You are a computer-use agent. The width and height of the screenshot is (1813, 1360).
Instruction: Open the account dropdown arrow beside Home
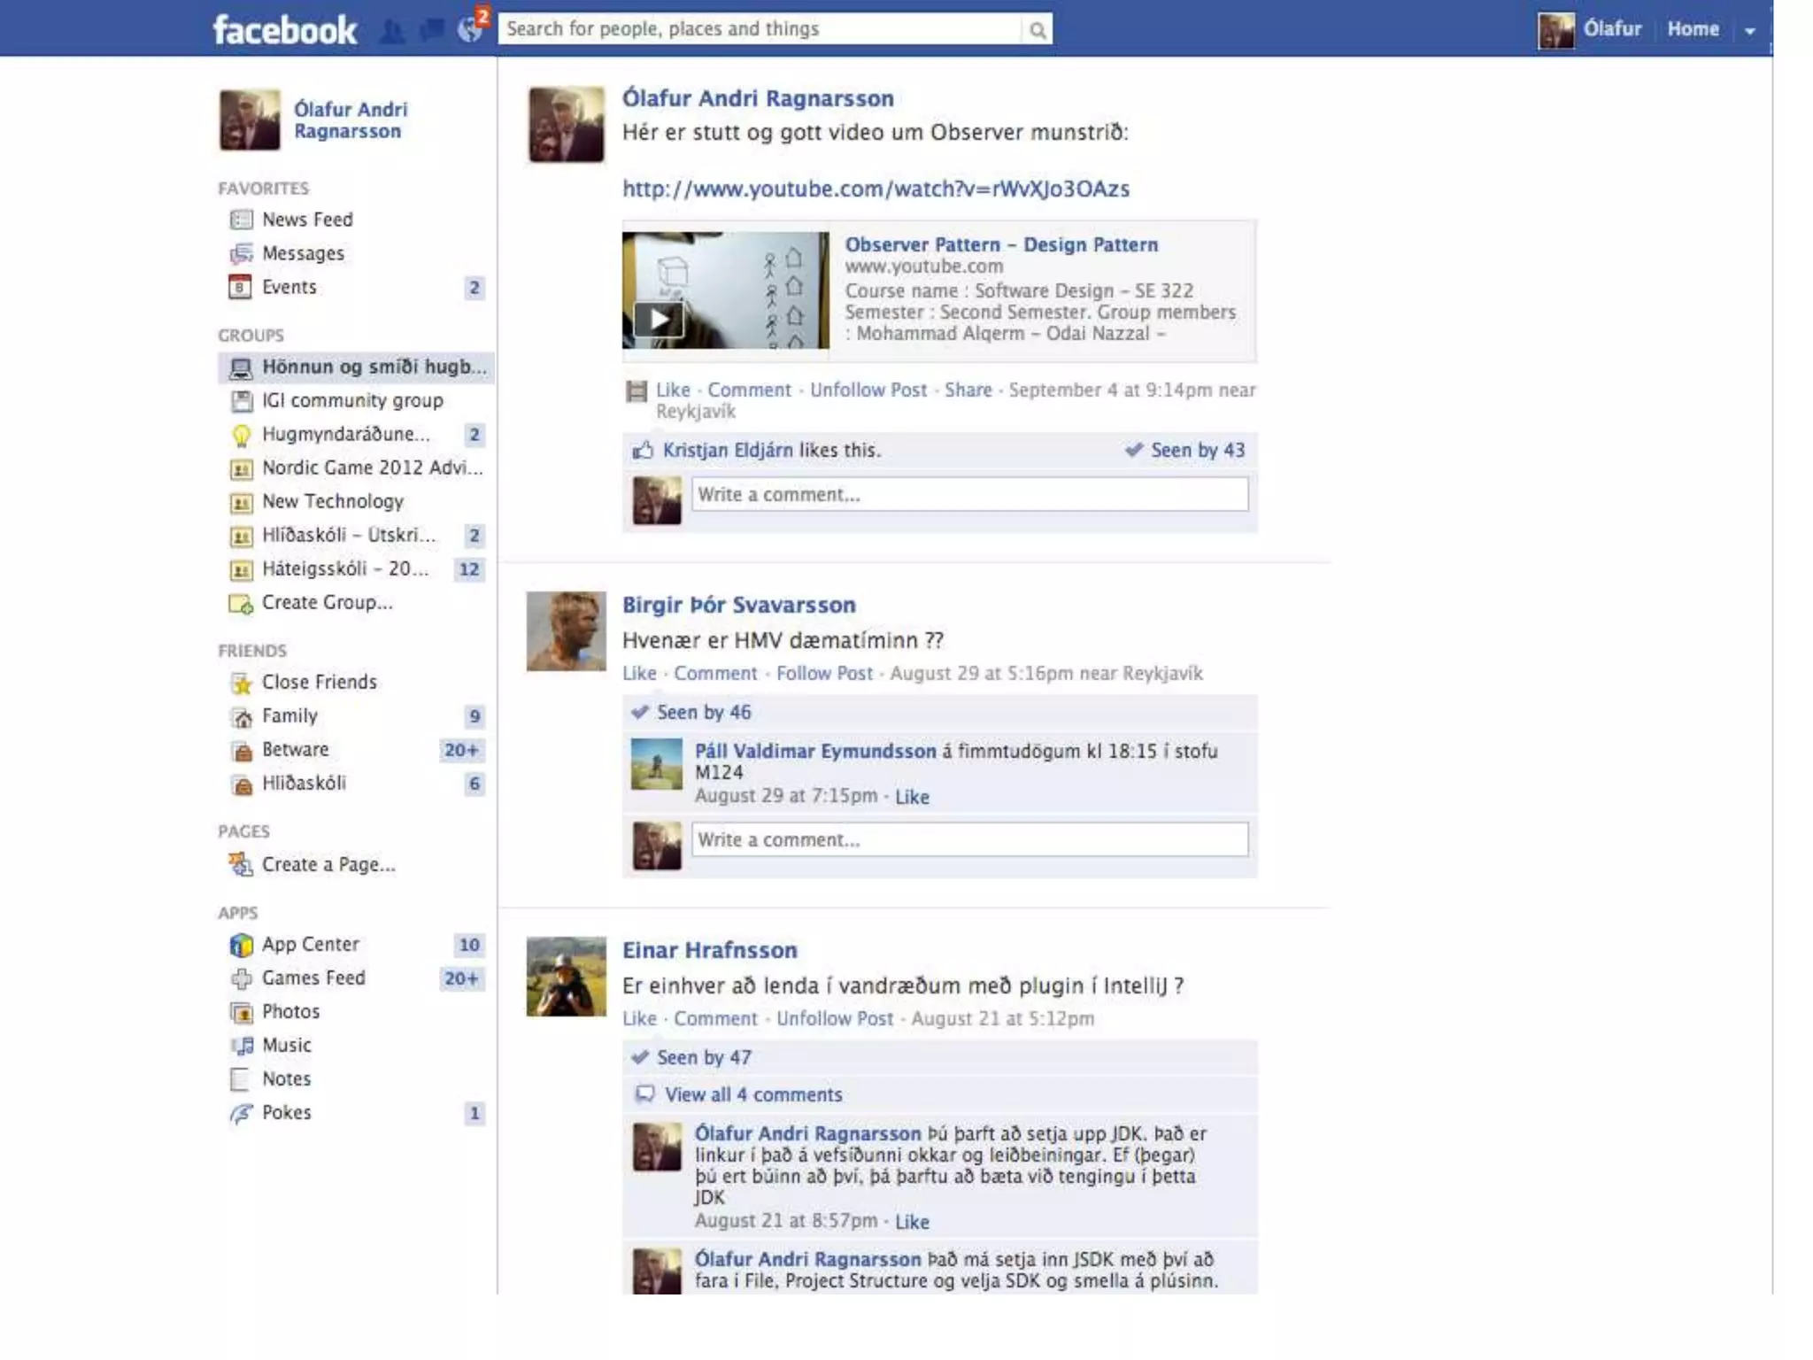point(1749,31)
